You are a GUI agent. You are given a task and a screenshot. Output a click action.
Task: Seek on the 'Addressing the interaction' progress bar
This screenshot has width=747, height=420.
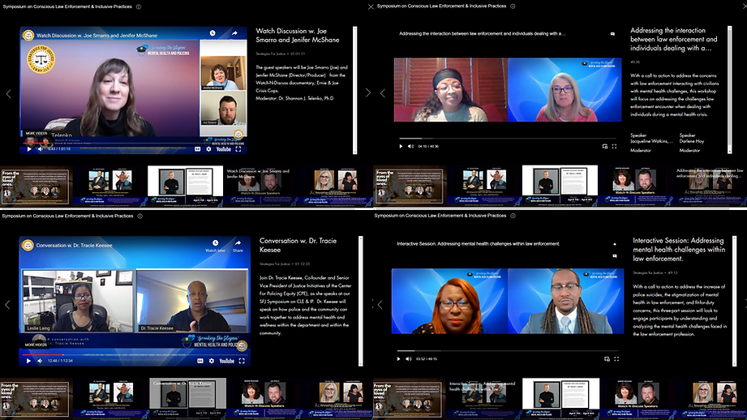[x=508, y=139]
